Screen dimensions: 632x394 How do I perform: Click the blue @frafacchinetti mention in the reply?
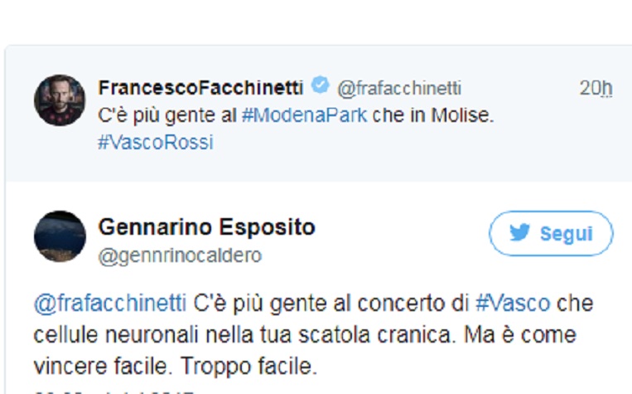click(111, 304)
